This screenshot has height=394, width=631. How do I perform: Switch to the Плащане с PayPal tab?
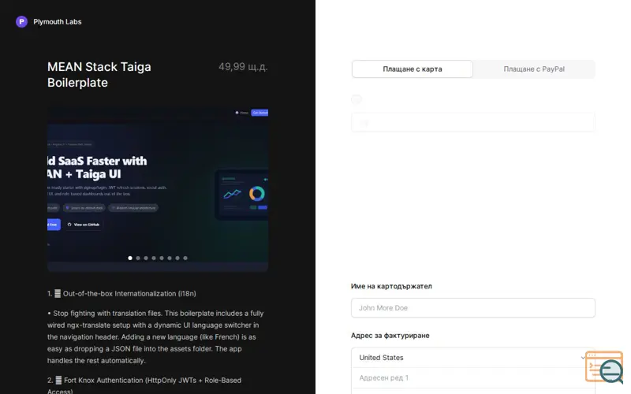tap(534, 69)
